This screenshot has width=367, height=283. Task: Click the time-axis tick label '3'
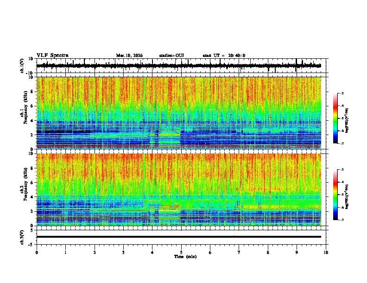[123, 252]
